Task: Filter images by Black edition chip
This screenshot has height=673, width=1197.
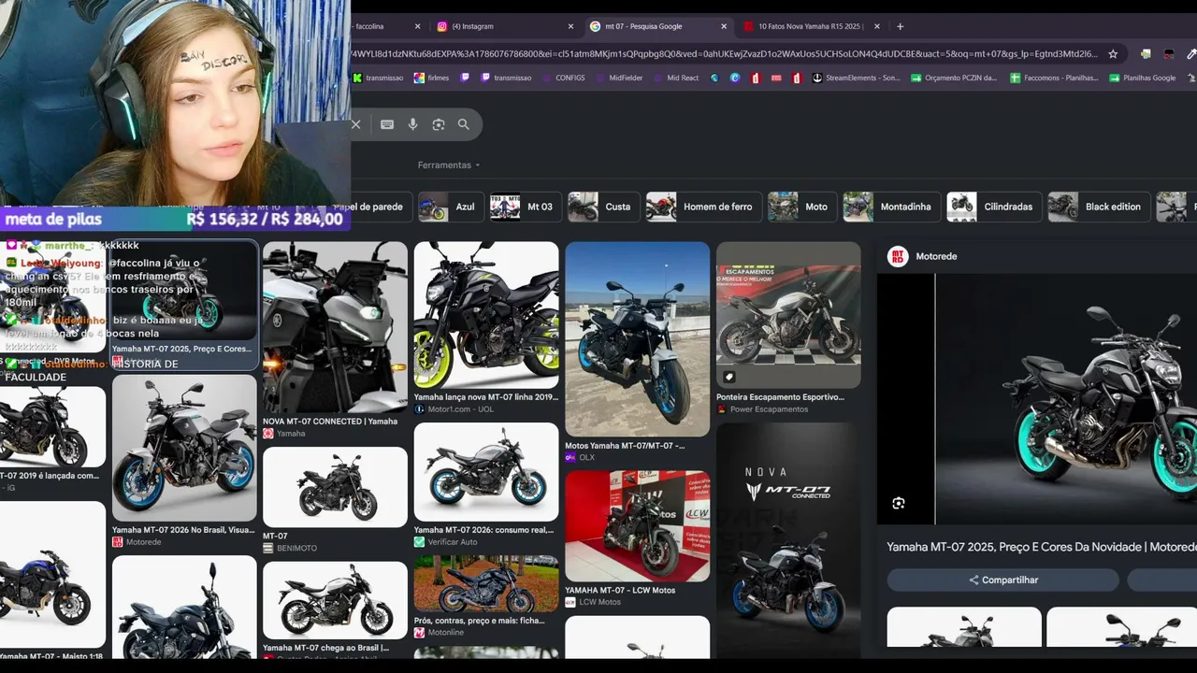Action: pos(1098,207)
